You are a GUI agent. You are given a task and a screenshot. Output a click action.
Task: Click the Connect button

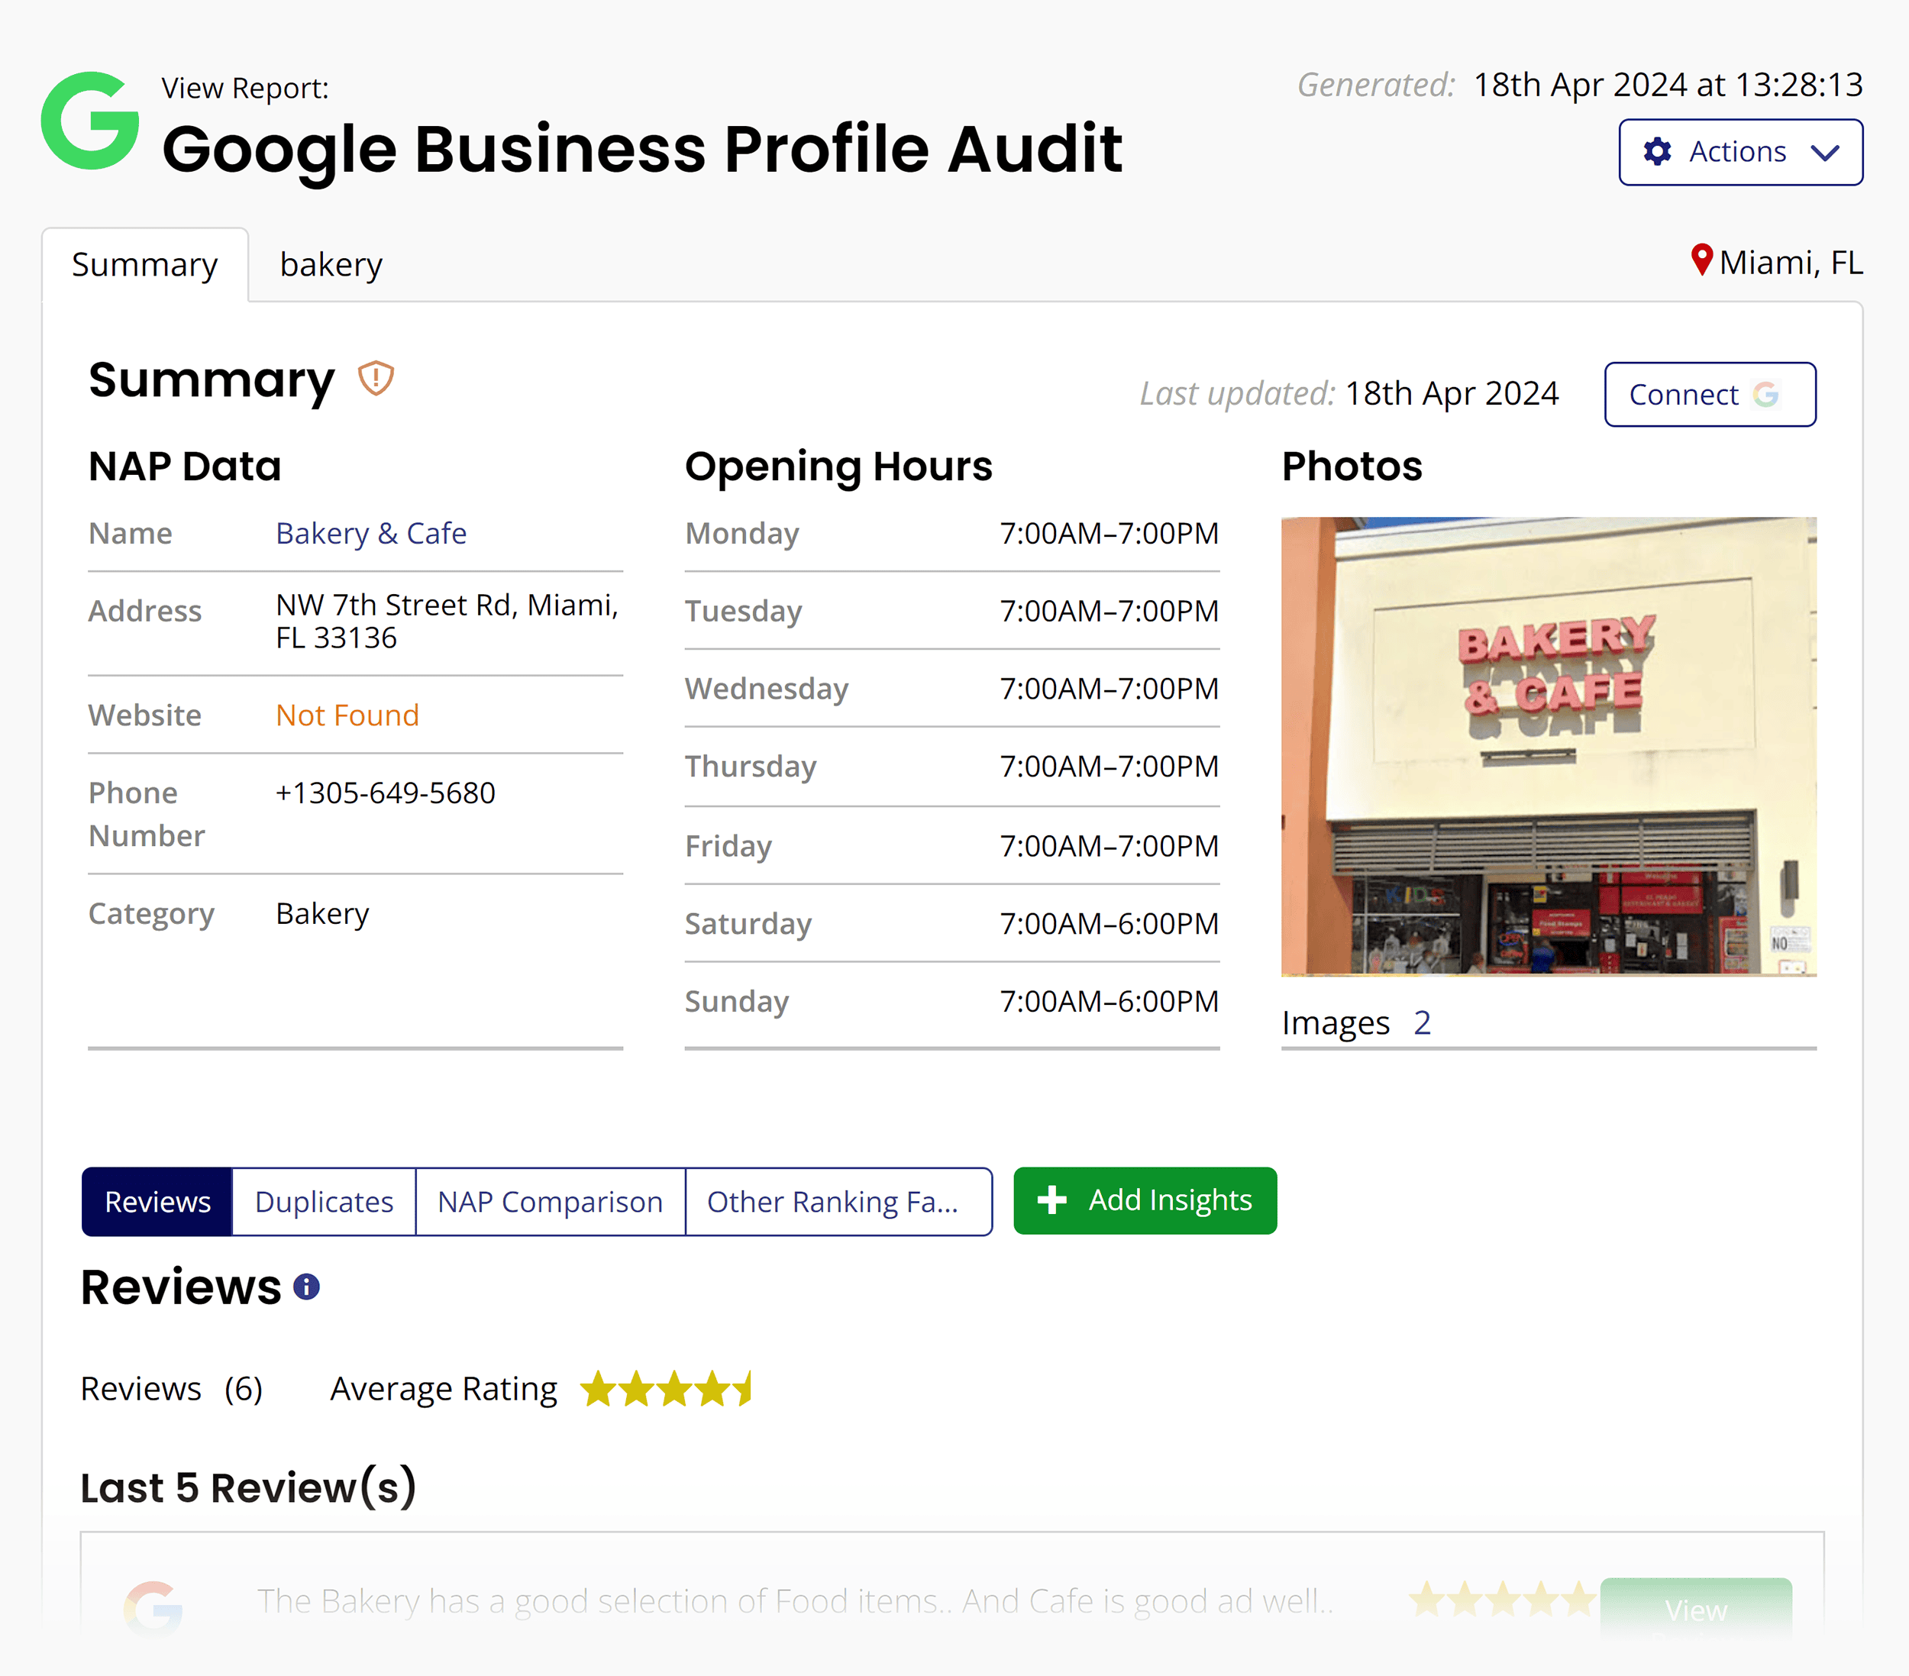pyautogui.click(x=1709, y=394)
